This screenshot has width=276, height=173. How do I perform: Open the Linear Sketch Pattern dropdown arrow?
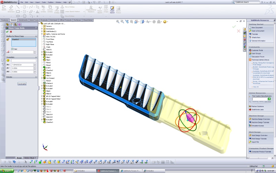(84, 12)
